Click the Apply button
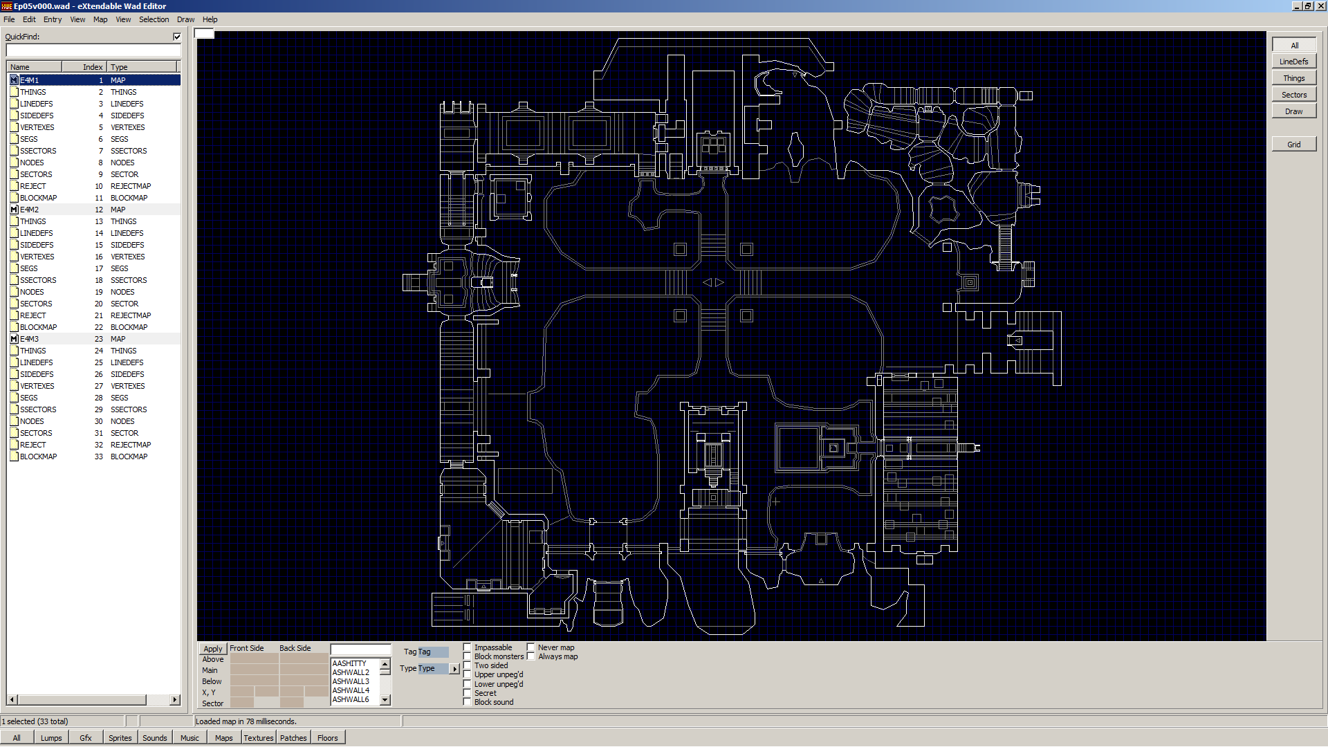The height and width of the screenshot is (747, 1328). 213,649
